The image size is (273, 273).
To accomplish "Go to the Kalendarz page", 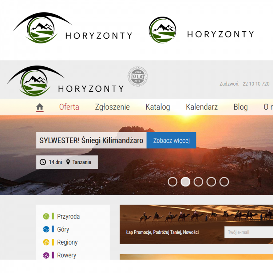I will click(x=202, y=107).
